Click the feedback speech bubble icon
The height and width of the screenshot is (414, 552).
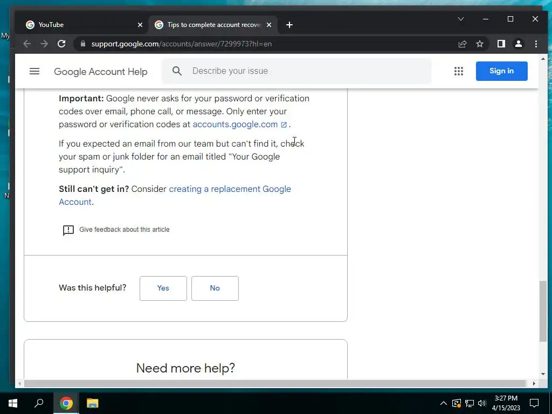[68, 230]
